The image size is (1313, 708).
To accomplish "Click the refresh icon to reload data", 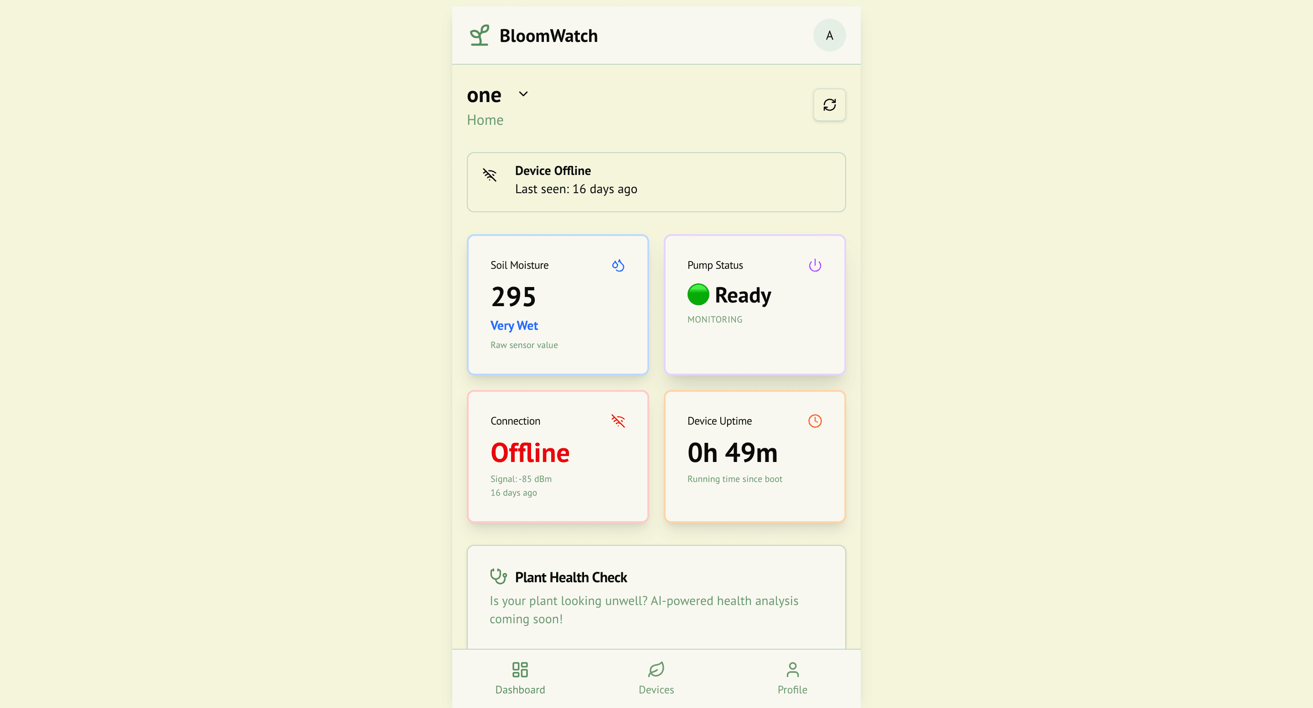I will pos(830,105).
